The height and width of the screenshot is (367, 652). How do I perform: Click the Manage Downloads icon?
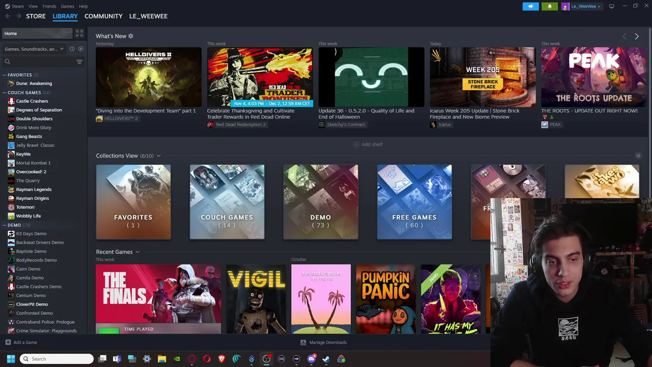click(x=303, y=343)
